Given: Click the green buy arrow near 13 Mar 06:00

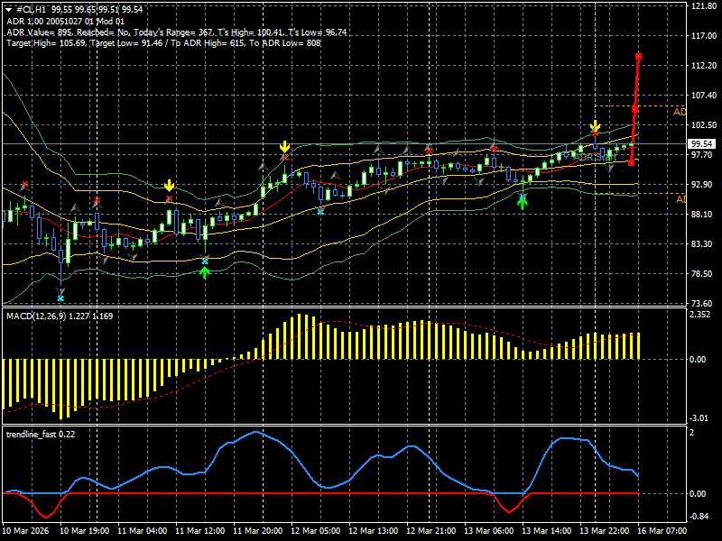Looking at the screenshot, I should click(522, 202).
